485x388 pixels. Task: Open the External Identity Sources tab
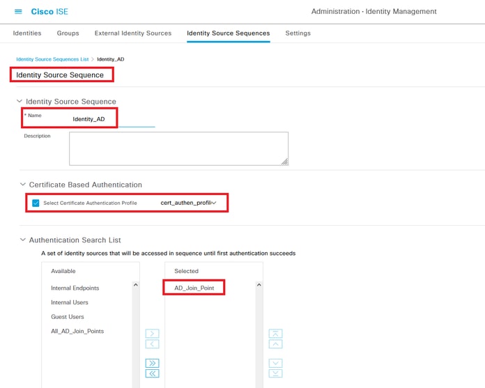pyautogui.click(x=133, y=33)
